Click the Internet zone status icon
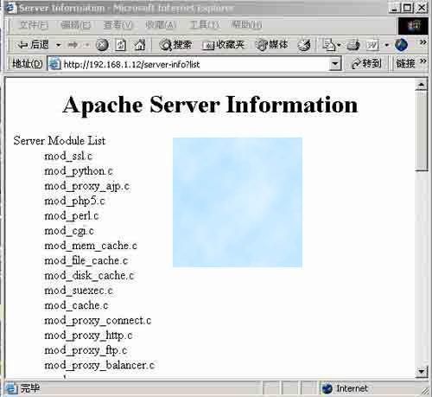This screenshot has width=432, height=397. click(x=327, y=388)
